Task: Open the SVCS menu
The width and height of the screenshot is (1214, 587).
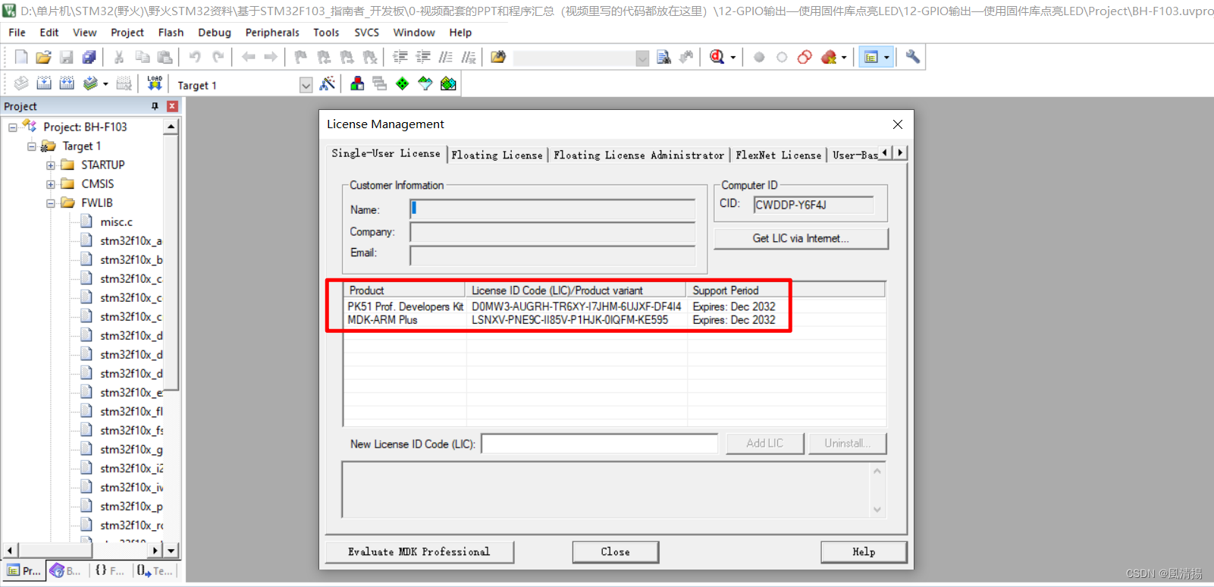Action: [367, 33]
